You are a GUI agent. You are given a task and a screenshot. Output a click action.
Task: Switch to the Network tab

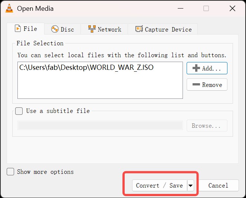[x=105, y=29]
